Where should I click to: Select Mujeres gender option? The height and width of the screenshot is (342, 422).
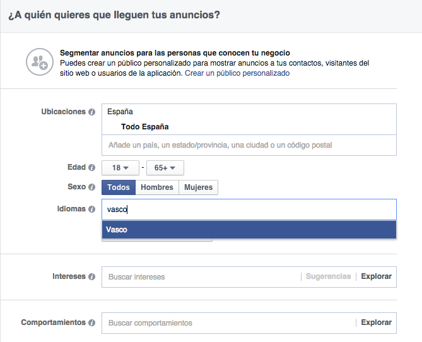(198, 187)
